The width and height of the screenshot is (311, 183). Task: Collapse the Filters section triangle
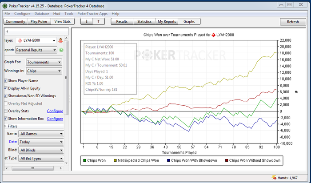pos(5,126)
